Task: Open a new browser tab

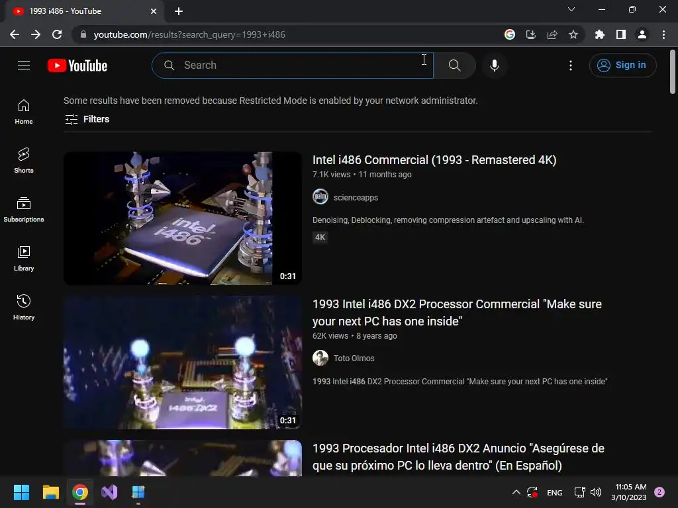Action: [x=179, y=11]
